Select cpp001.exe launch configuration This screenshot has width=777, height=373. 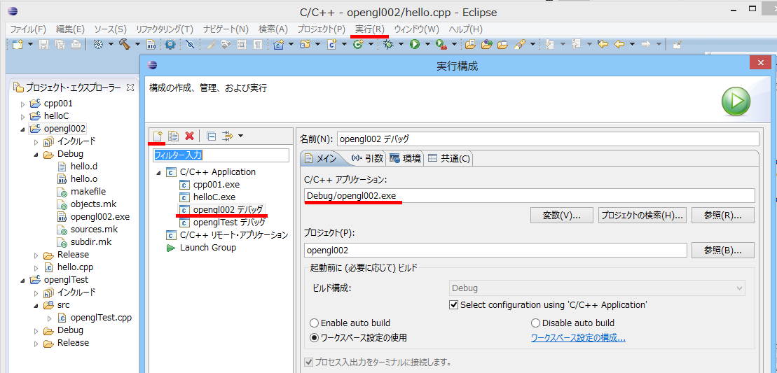209,185
